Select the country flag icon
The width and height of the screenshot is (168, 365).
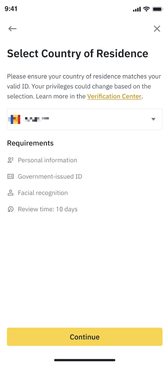tap(14, 119)
